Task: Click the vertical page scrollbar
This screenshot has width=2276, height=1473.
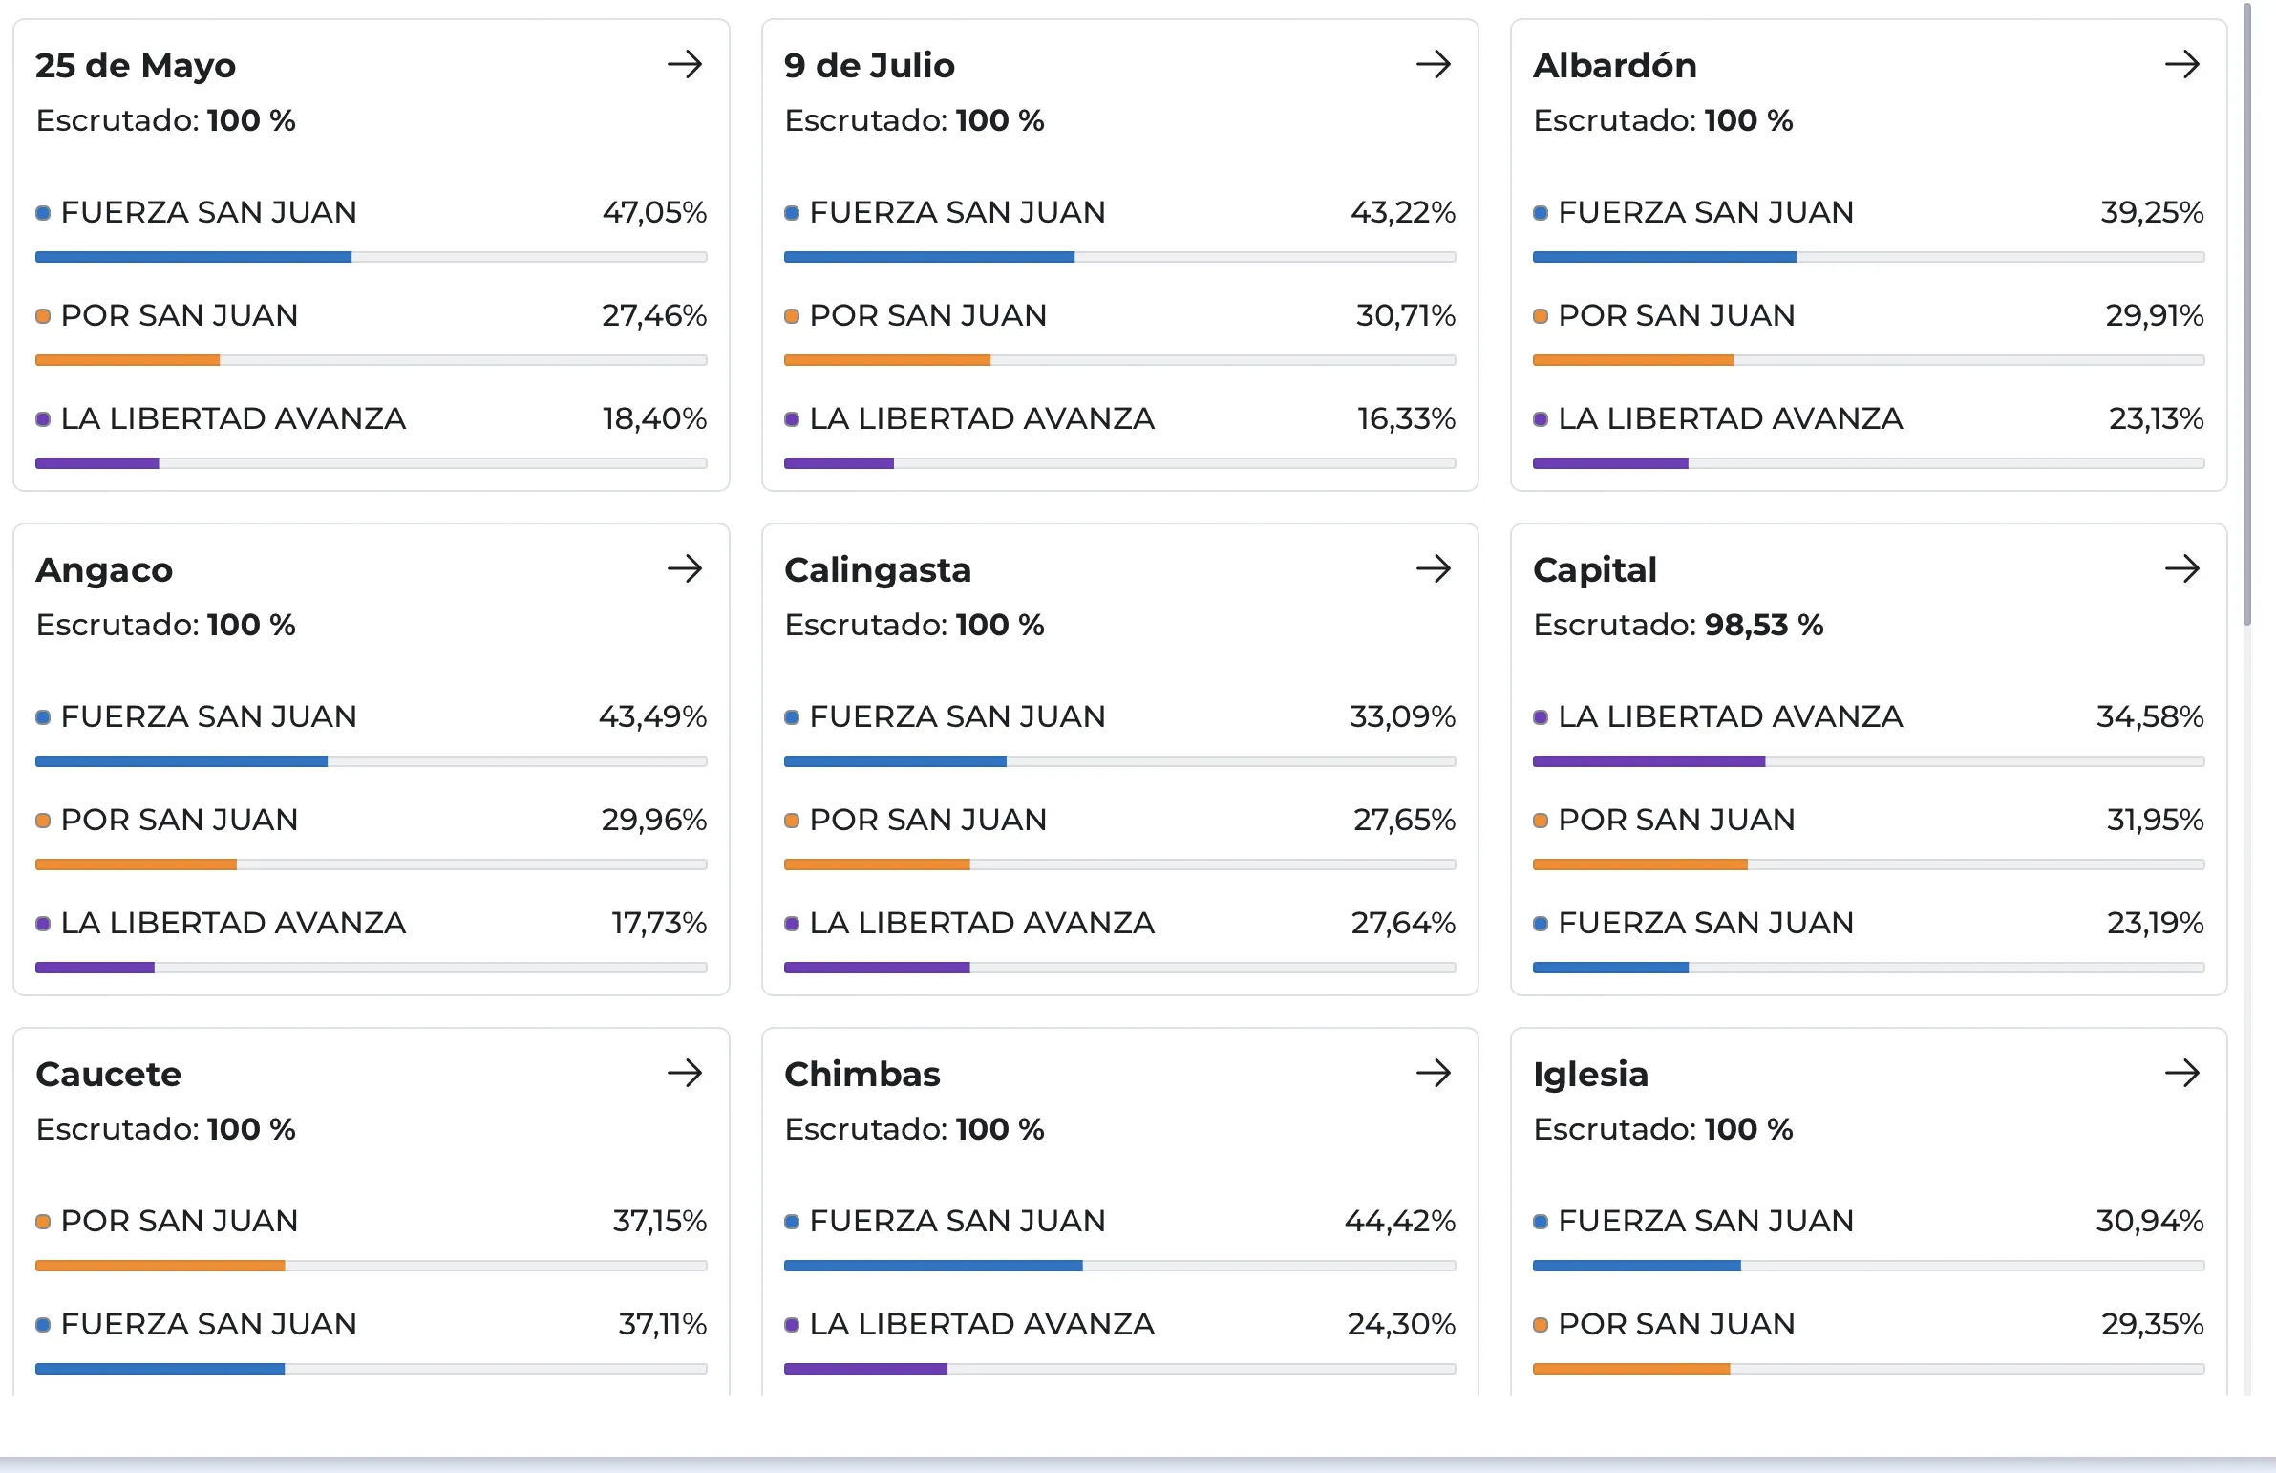Action: click(2246, 315)
